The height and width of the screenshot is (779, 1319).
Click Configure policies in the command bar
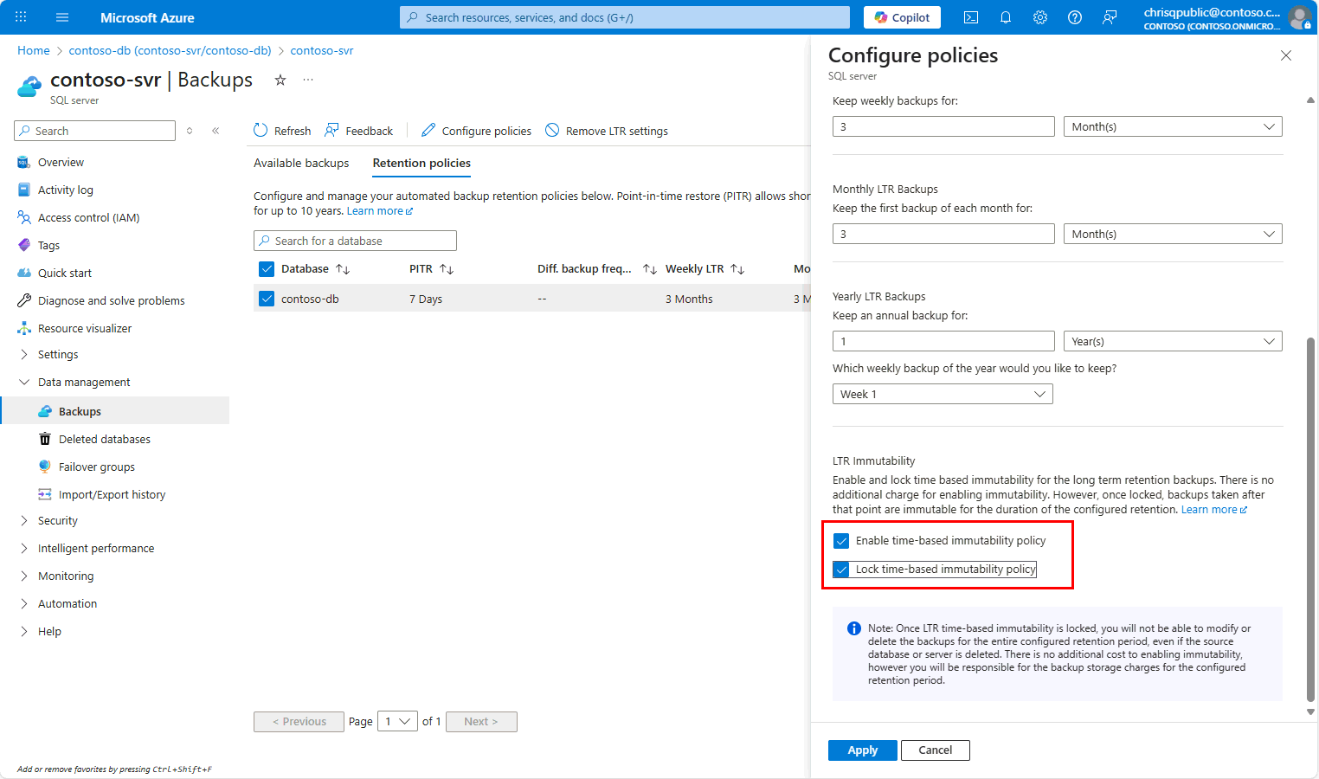[476, 131]
